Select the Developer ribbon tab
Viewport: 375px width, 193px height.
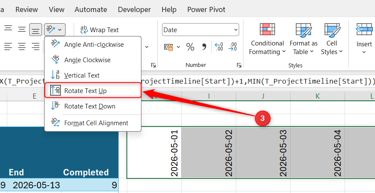(x=134, y=9)
